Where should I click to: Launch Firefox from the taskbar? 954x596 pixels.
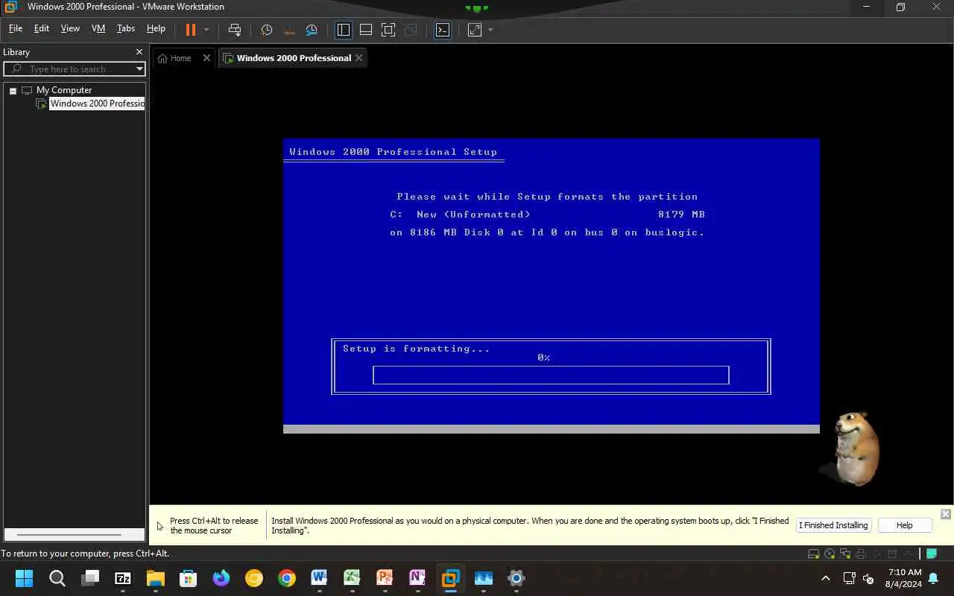click(221, 578)
